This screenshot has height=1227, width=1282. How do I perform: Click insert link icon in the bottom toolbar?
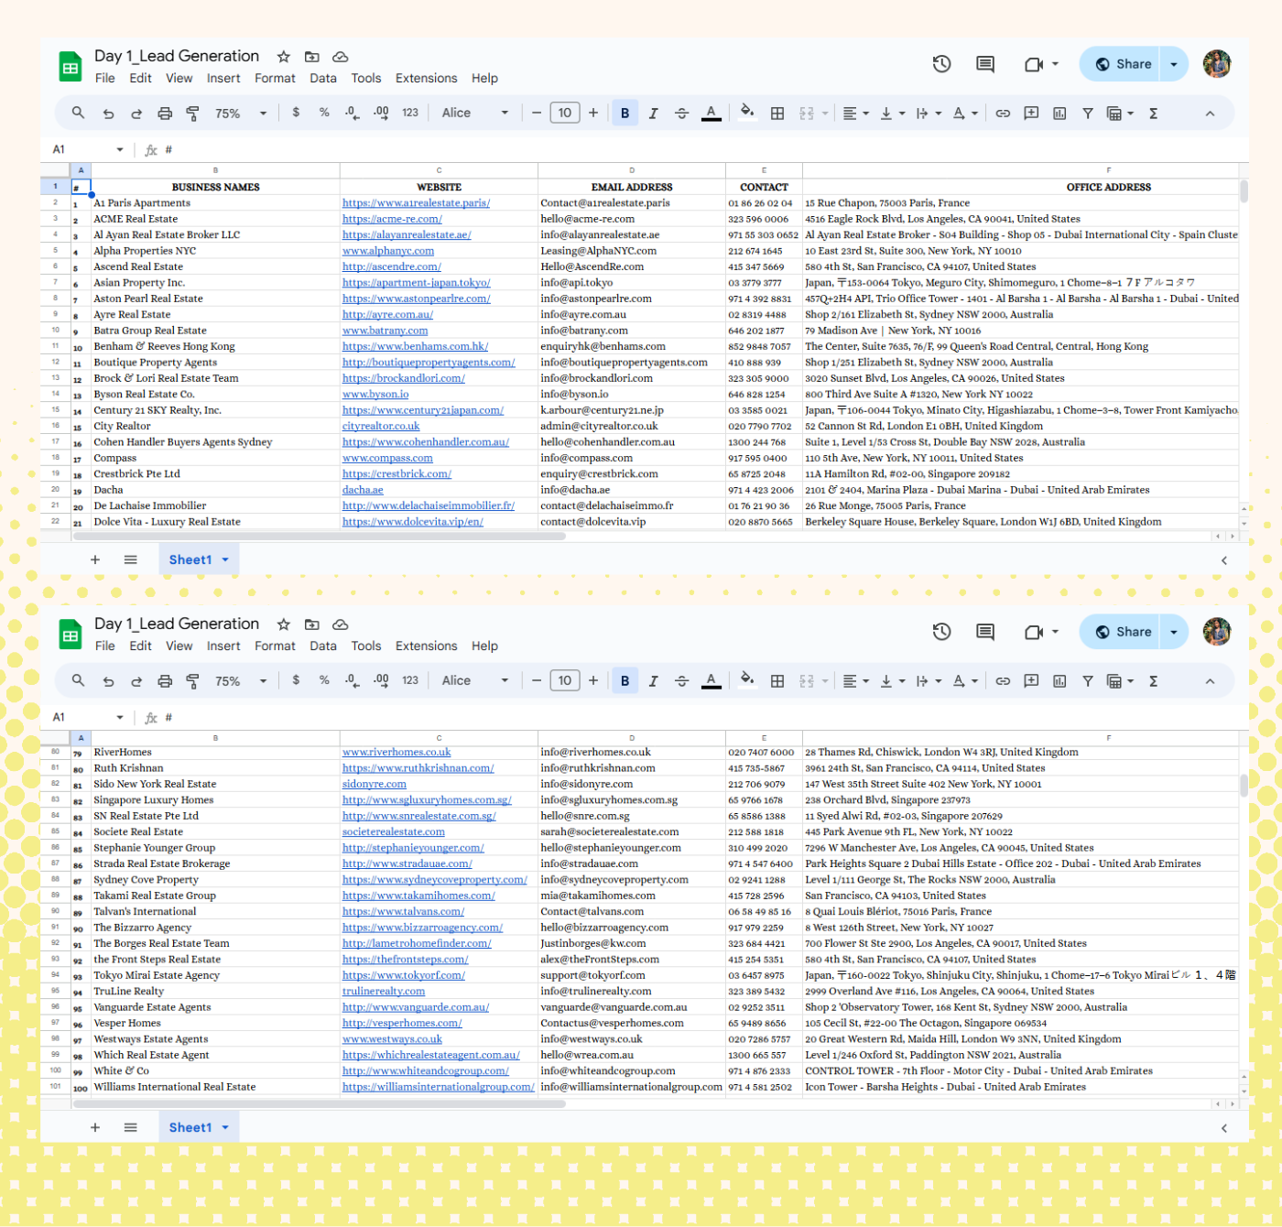[x=1003, y=681]
